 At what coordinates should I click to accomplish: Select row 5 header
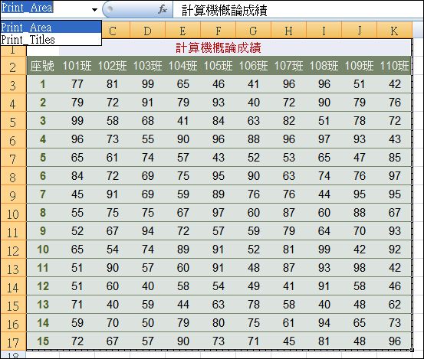[13, 121]
